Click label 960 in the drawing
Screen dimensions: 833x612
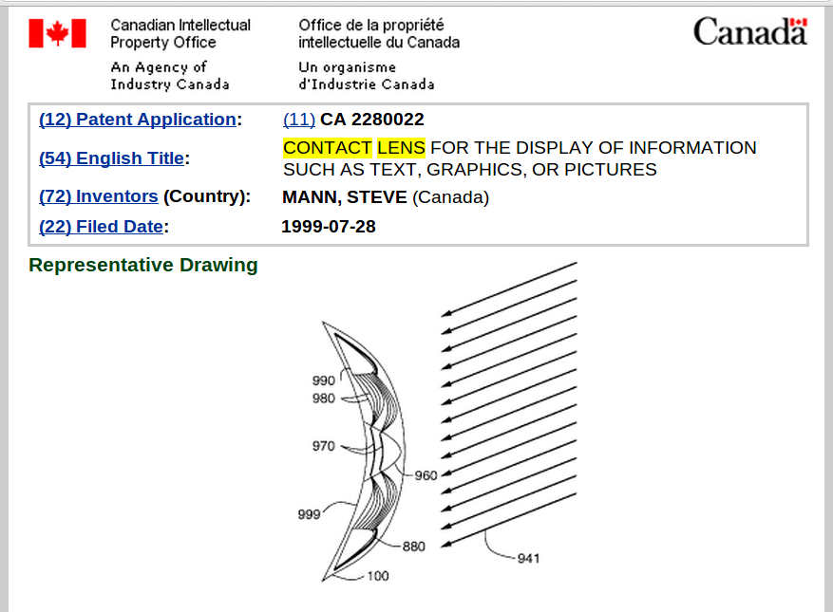coord(426,475)
